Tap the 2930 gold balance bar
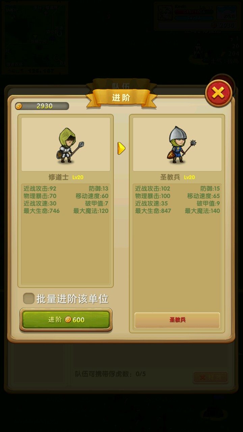Viewport: 243px width, 432px height. pos(42,106)
